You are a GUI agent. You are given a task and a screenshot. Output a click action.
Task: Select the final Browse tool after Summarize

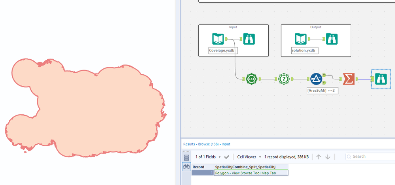(x=381, y=79)
